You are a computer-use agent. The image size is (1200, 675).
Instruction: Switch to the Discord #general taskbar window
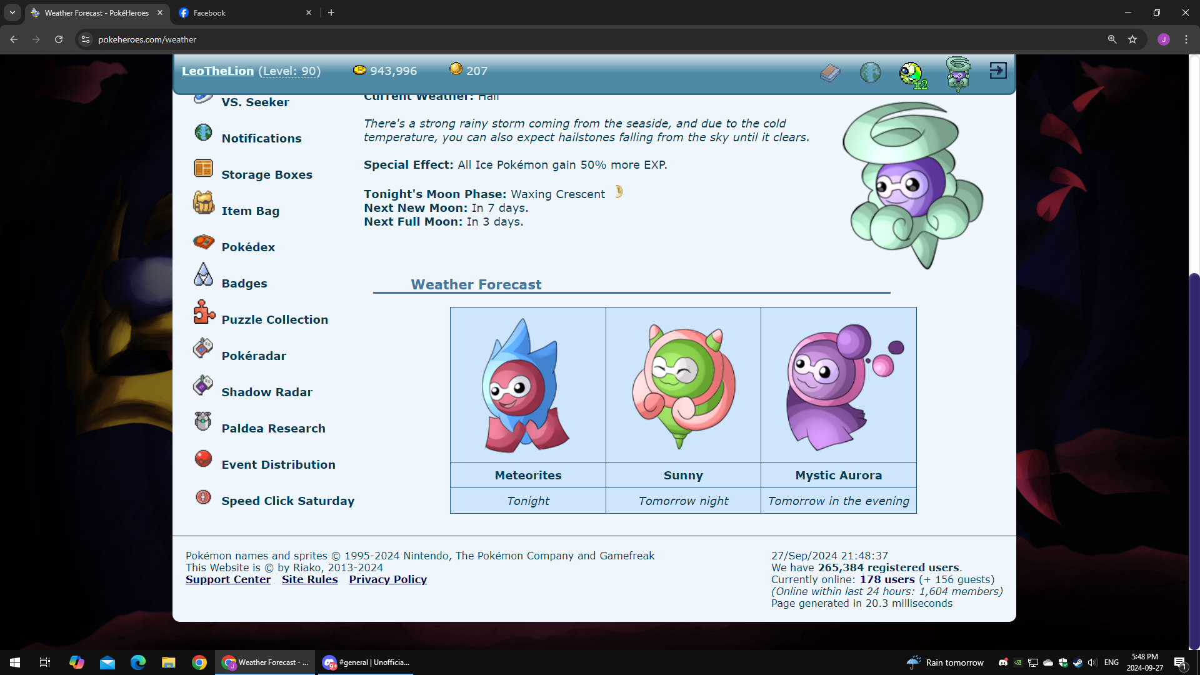pos(366,662)
